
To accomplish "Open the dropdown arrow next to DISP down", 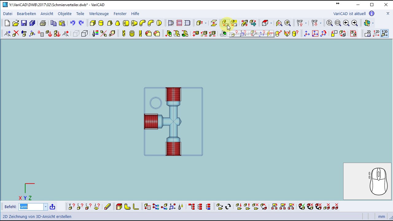I will [321, 23].
